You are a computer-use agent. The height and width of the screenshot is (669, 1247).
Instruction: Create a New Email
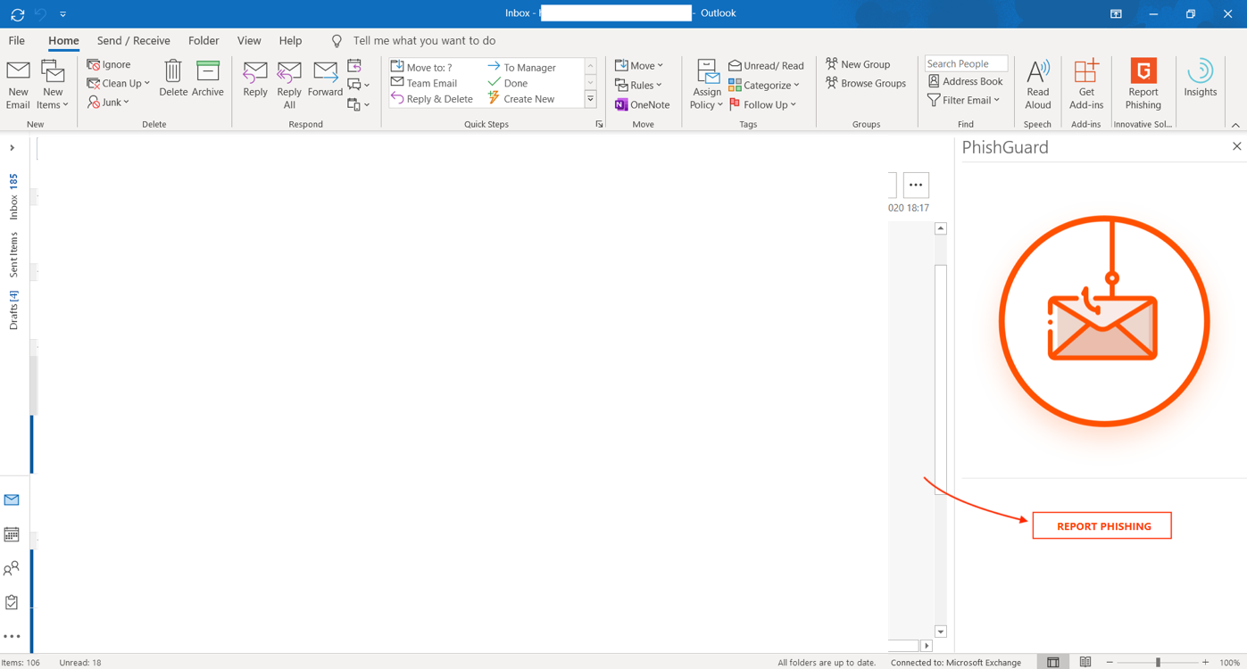click(x=18, y=85)
